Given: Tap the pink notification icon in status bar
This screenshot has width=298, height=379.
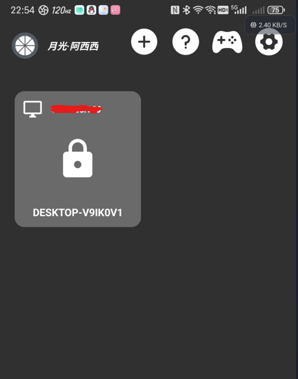Looking at the screenshot, I should click(116, 10).
